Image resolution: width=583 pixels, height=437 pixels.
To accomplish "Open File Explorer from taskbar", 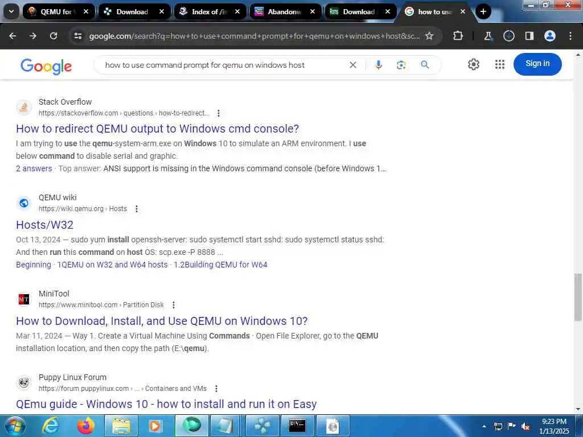I will point(121,426).
